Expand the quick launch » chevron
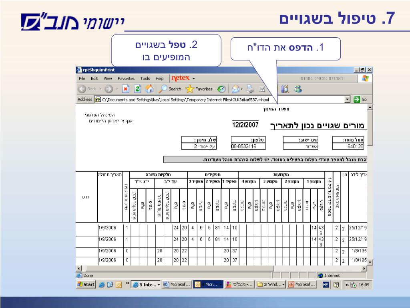 tap(128, 283)
